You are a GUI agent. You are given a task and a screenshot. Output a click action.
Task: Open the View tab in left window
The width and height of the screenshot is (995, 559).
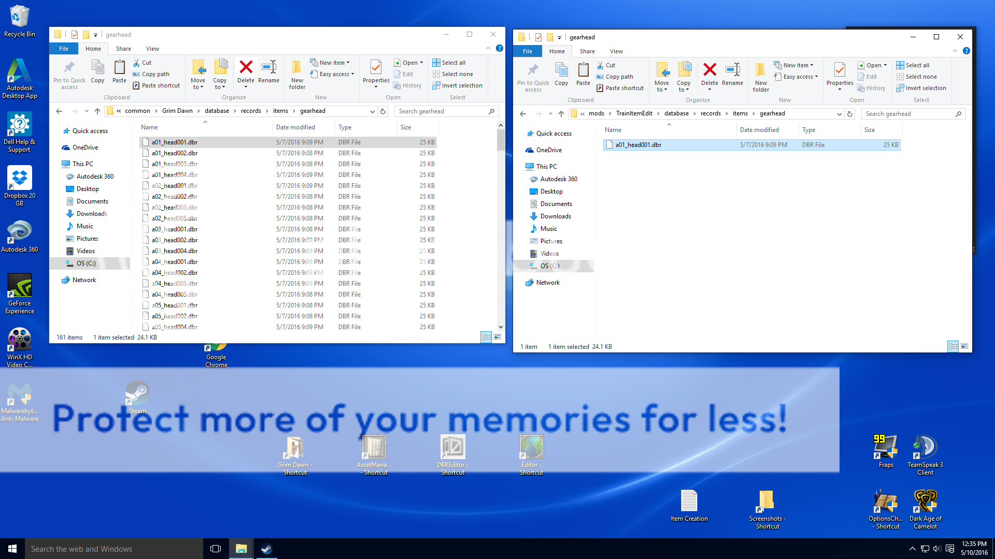coord(152,49)
